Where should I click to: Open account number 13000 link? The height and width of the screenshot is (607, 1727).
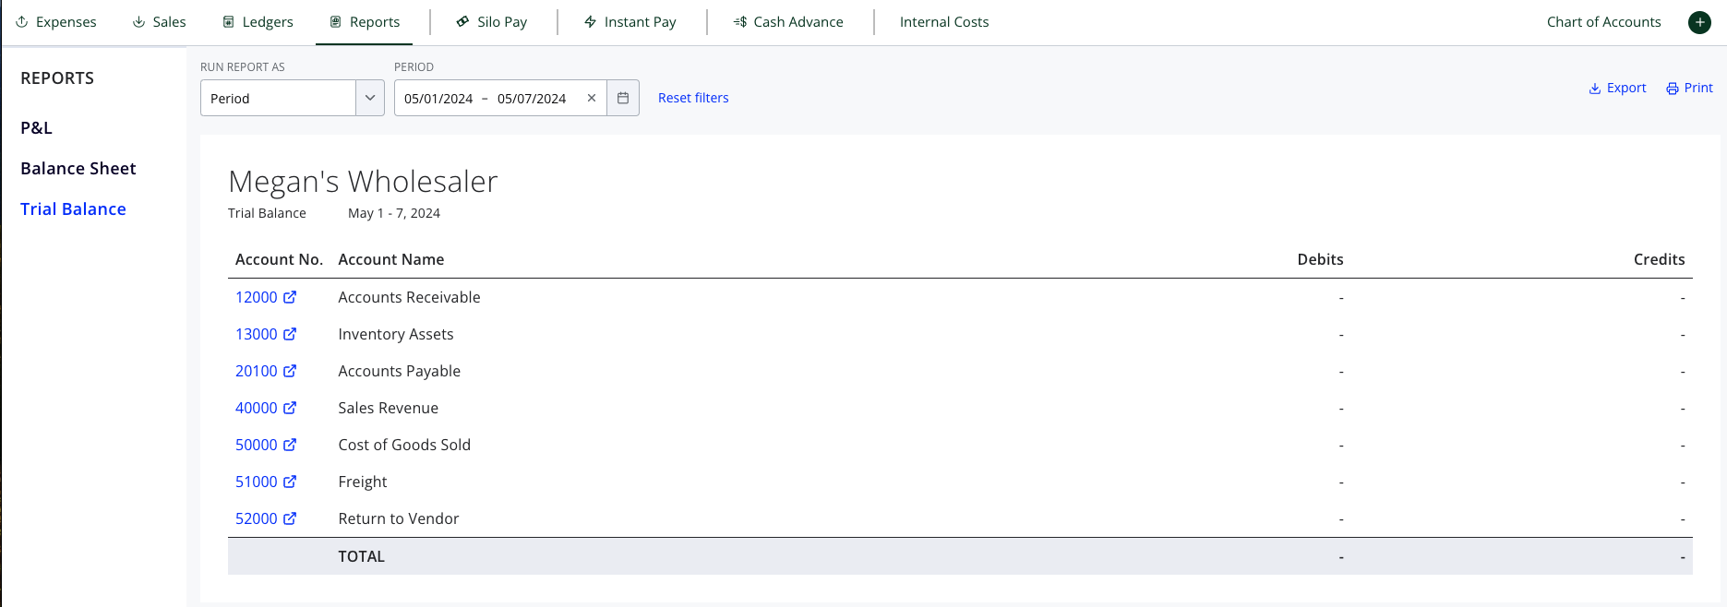(256, 334)
